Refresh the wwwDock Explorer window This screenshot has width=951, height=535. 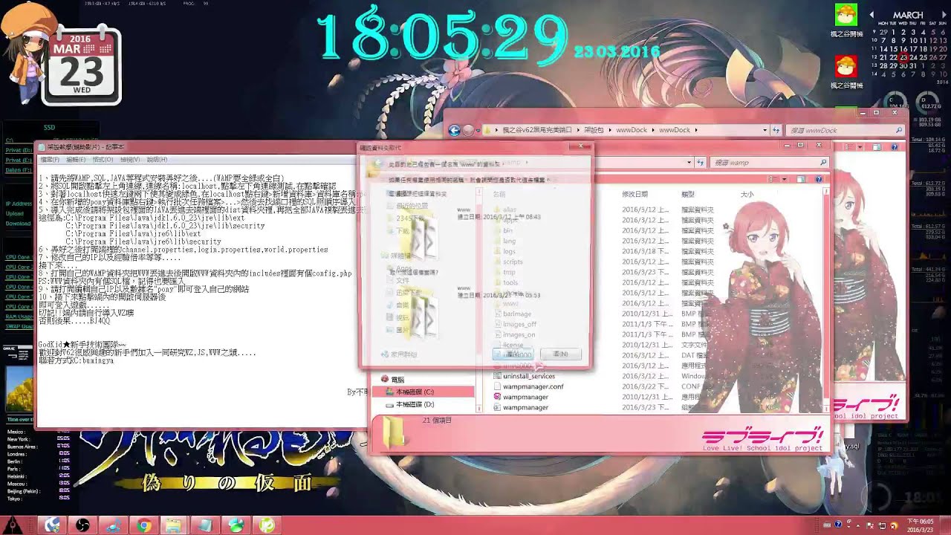pos(777,130)
